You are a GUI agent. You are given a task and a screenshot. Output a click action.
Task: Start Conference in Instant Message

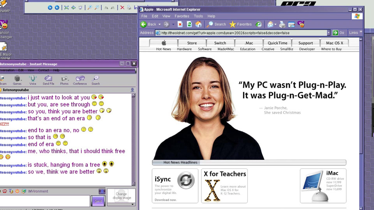click(80, 80)
